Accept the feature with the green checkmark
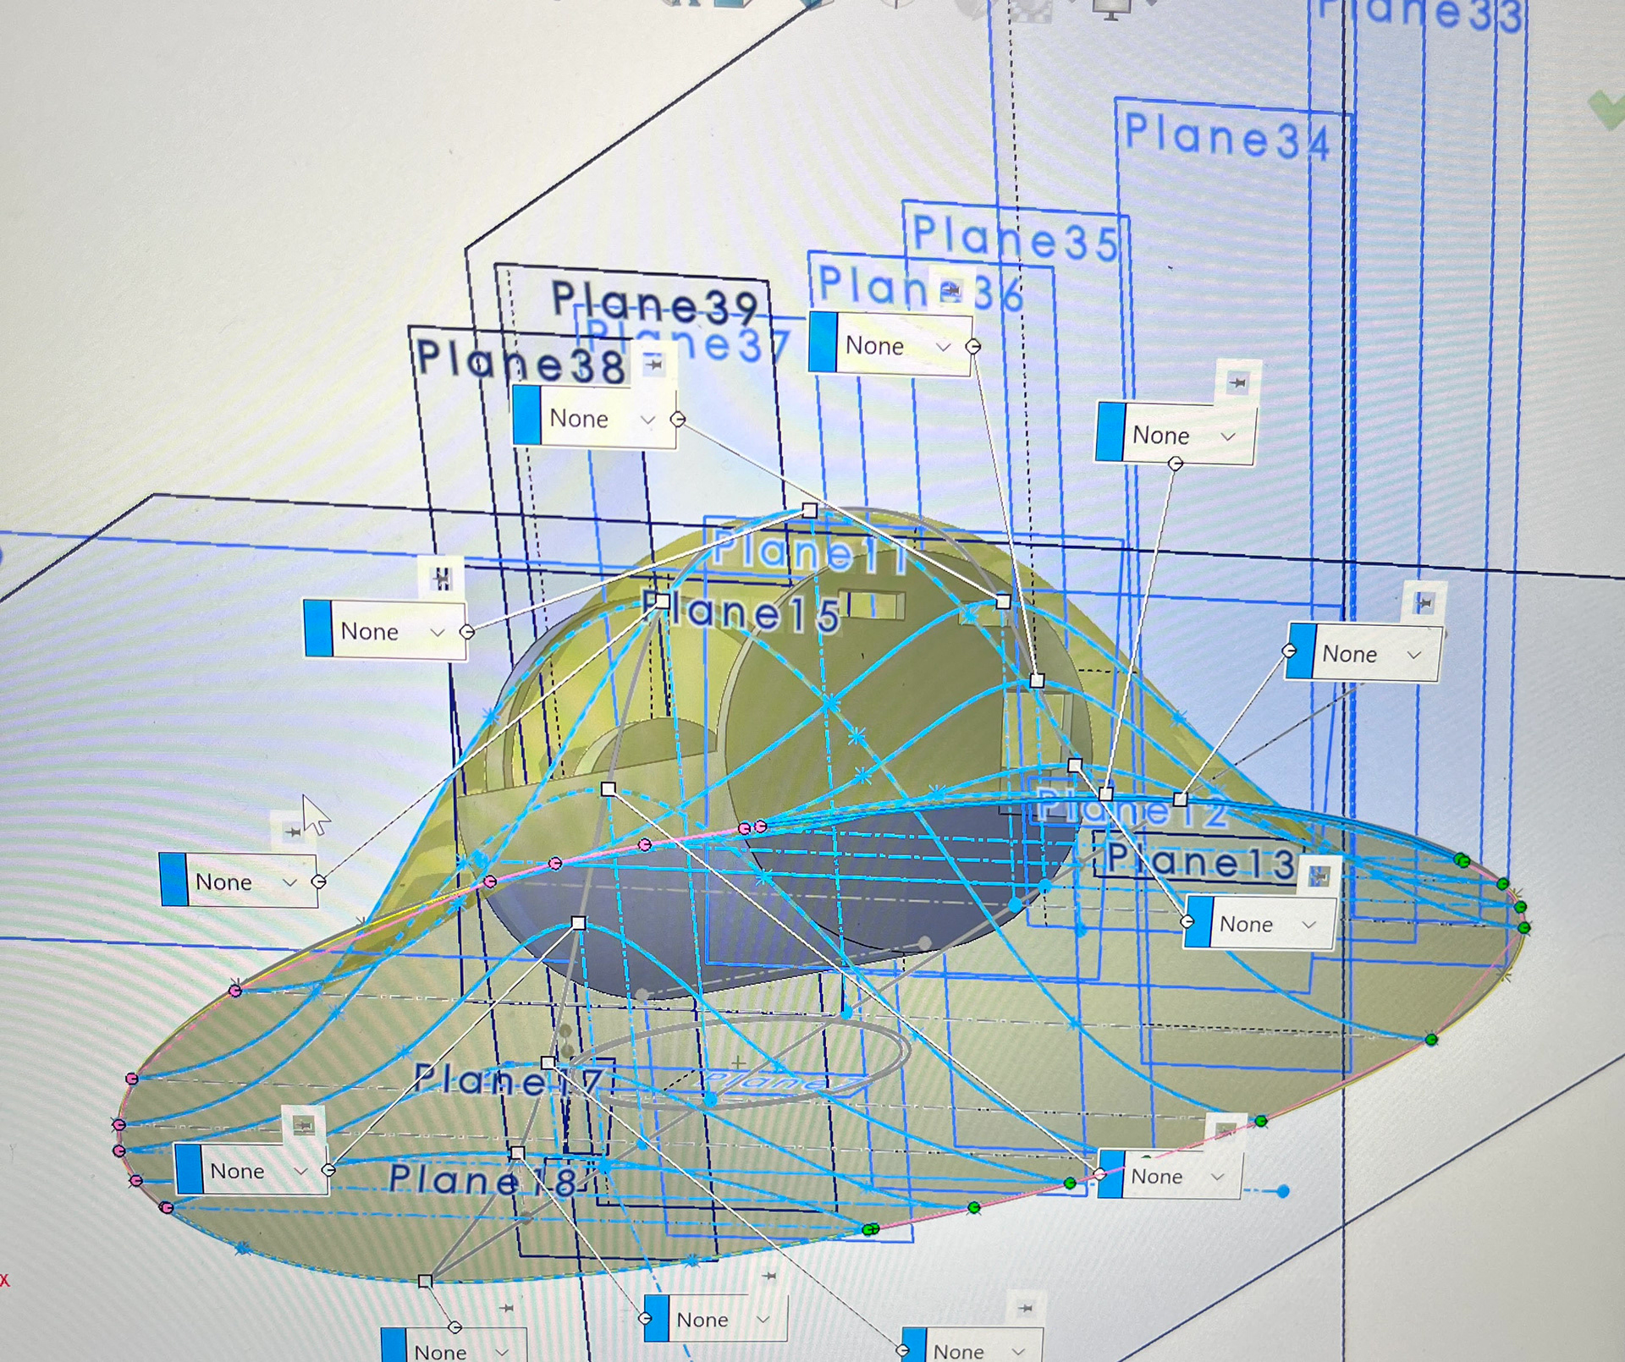 (x=1606, y=112)
